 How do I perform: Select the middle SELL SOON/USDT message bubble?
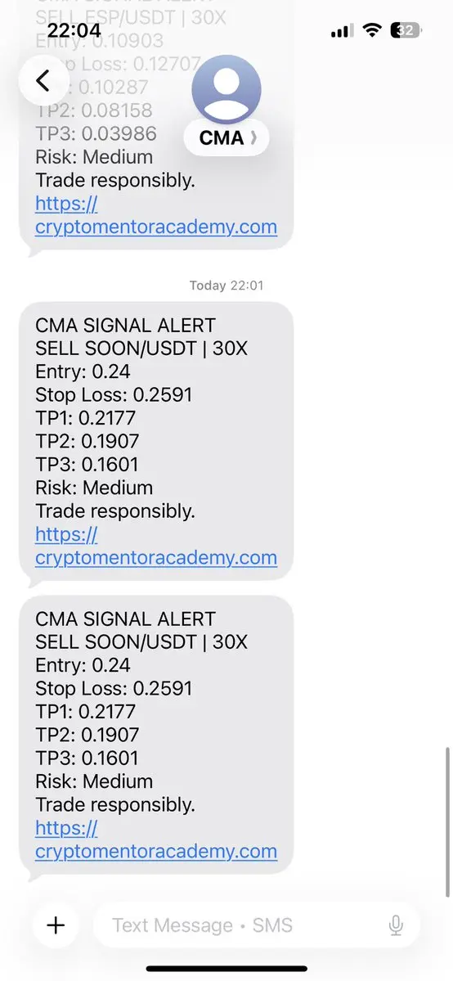click(x=156, y=442)
